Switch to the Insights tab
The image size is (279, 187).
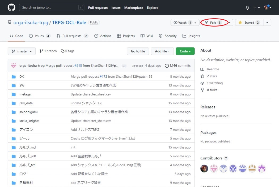191,36
